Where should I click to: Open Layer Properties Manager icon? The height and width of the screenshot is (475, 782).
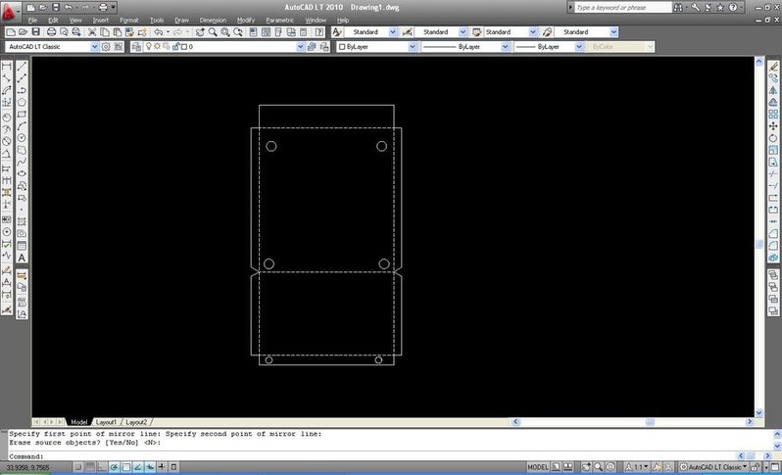[136, 47]
